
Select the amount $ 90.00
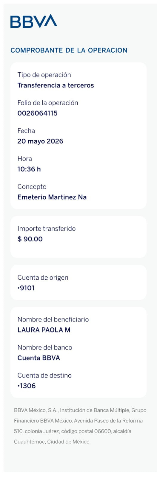[30, 239]
